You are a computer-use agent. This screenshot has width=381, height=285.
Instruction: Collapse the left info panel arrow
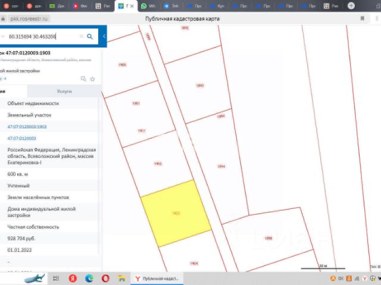(104, 36)
